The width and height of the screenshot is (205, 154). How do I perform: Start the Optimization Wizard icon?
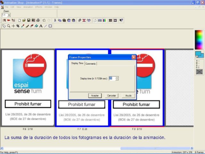click(x=13, y=20)
